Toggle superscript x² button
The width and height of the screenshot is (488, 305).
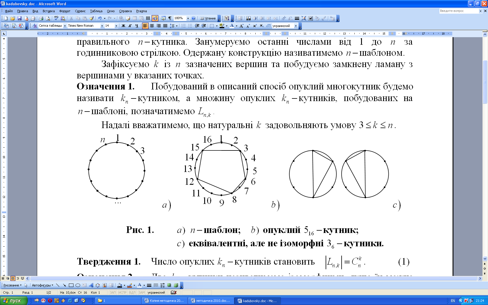[255, 26]
